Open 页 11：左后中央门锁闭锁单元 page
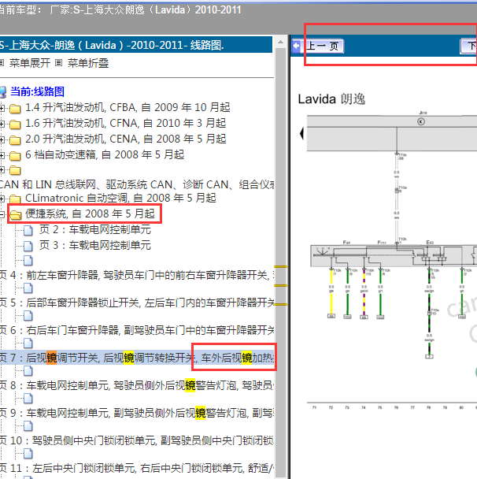Screen dimensions: 477x479 click(137, 468)
